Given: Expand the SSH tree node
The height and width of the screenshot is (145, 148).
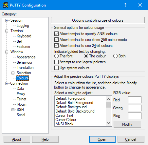Looking at the screenshot, I should [13, 110].
